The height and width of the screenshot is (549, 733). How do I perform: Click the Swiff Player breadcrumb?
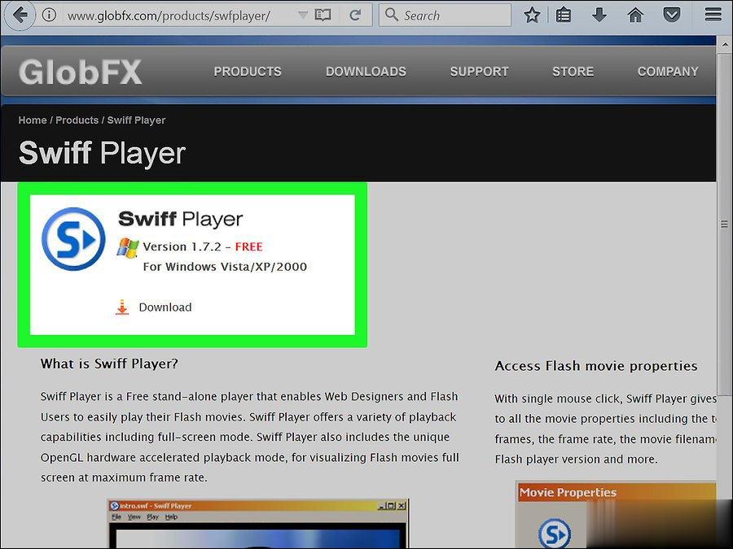(x=137, y=120)
